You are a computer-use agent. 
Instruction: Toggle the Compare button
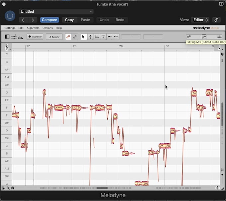50,20
